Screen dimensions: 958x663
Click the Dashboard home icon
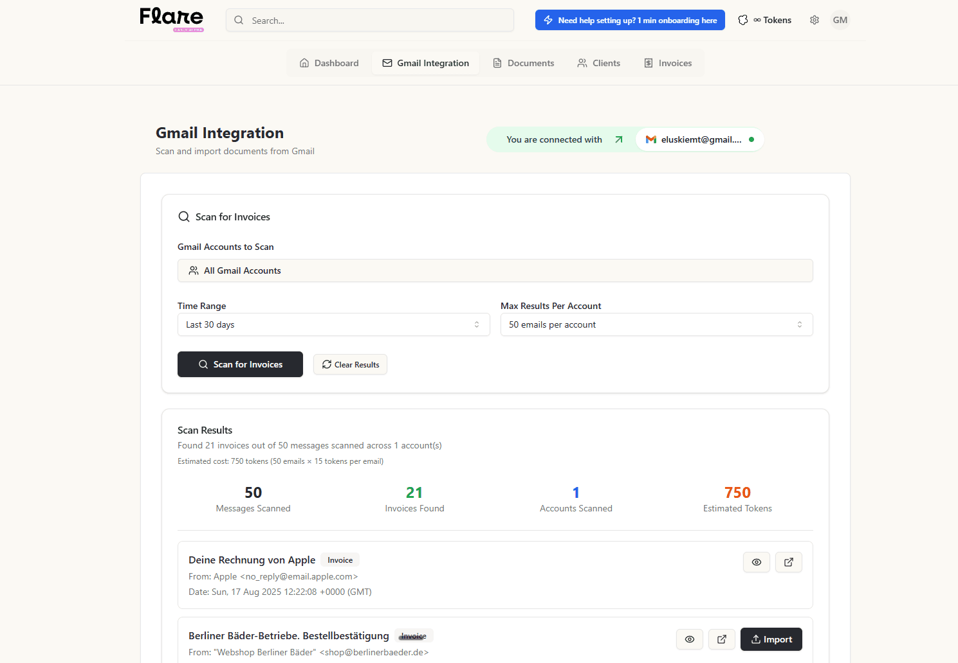[x=304, y=63]
